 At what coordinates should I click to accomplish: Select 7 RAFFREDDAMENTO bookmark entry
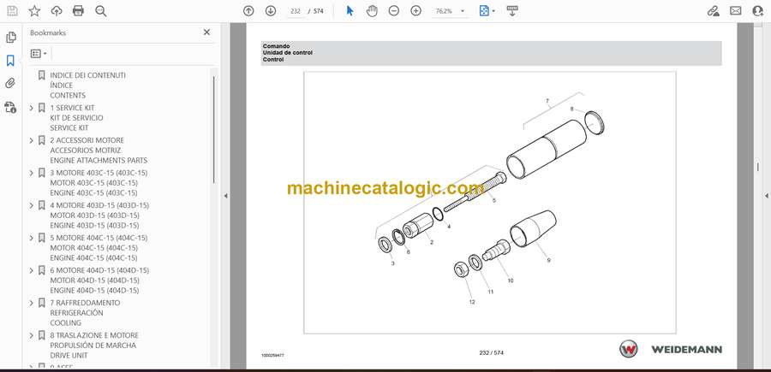coord(85,313)
